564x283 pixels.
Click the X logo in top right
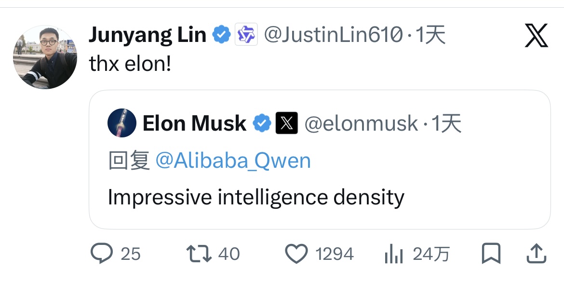[x=536, y=37]
